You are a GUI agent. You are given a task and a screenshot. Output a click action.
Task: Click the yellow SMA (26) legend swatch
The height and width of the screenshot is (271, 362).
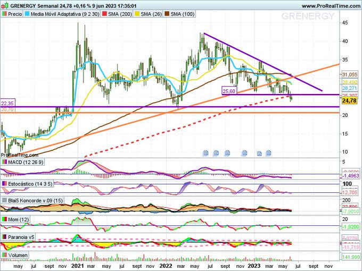[x=137, y=14]
